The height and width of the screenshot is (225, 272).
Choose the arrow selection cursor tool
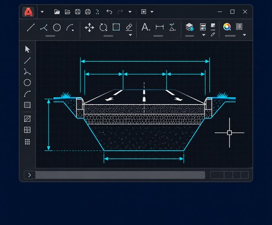pyautogui.click(x=27, y=49)
